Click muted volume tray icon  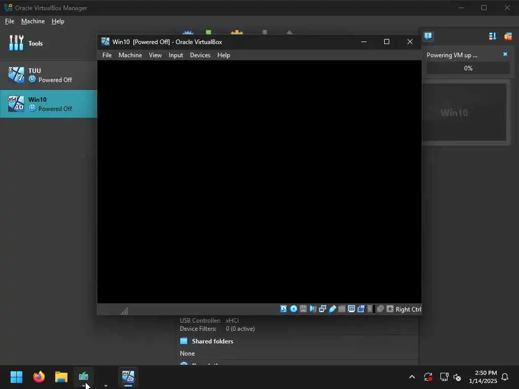point(457,377)
